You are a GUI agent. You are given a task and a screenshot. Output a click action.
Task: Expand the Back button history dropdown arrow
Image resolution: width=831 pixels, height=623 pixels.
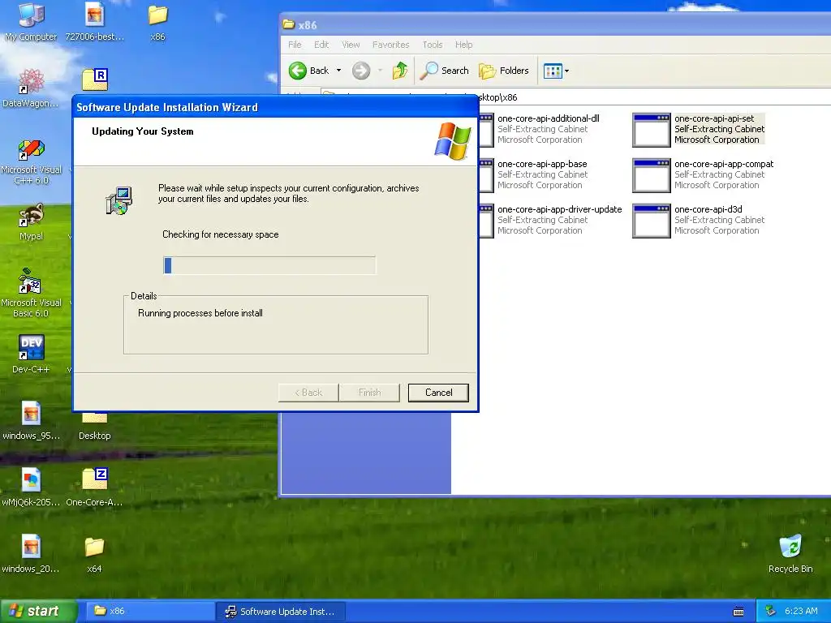click(338, 71)
